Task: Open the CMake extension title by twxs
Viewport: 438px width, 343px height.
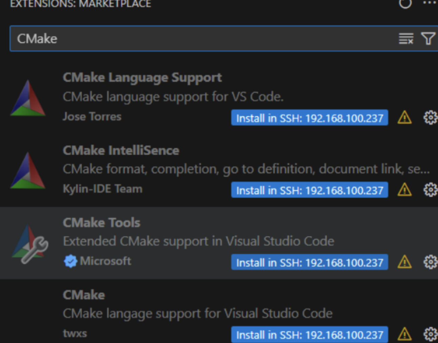Action: click(84, 295)
